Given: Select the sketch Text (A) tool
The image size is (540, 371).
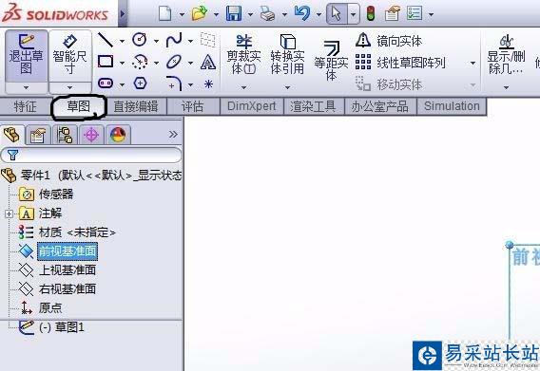Looking at the screenshot, I should pos(208,63).
